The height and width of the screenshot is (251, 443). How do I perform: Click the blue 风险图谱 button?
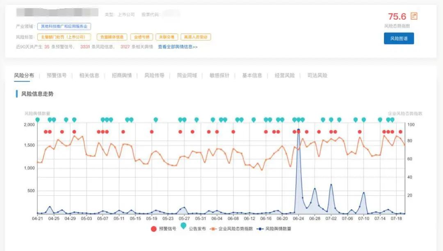(399, 38)
